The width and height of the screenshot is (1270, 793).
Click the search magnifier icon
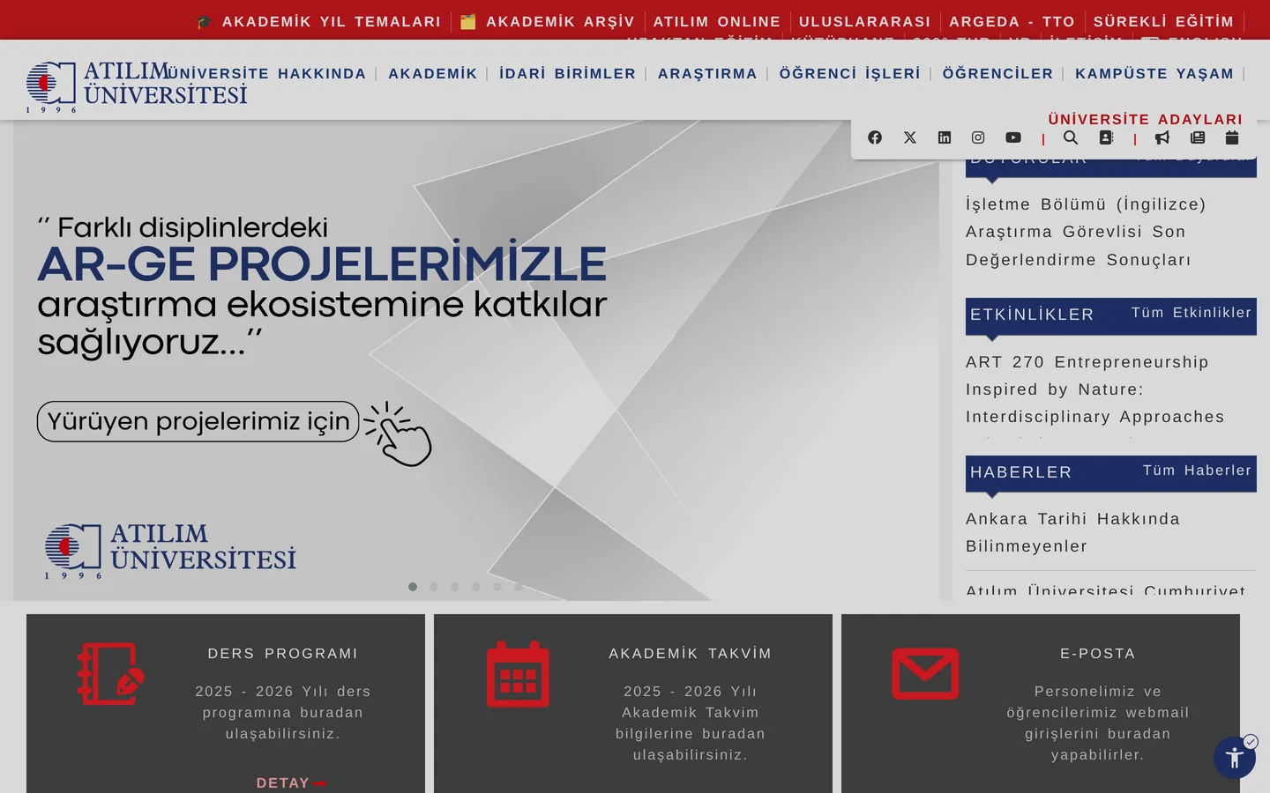point(1071,137)
